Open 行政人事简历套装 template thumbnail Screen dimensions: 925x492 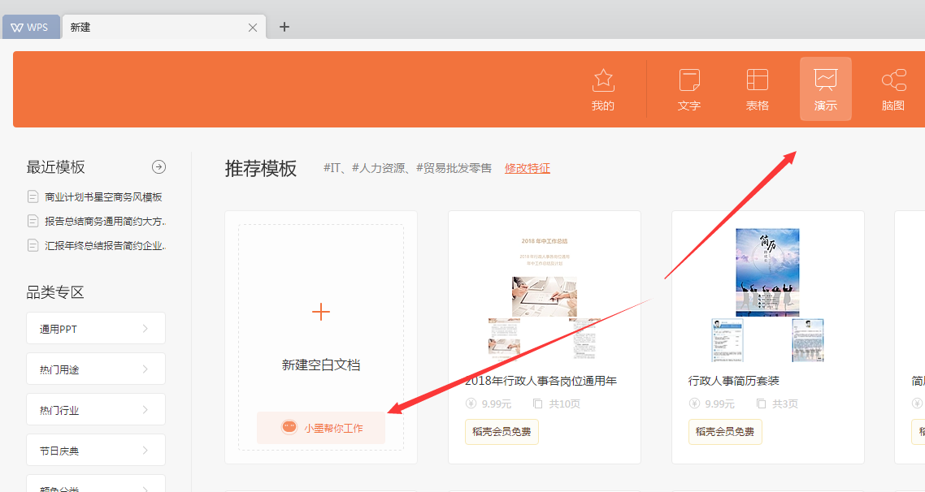(767, 295)
